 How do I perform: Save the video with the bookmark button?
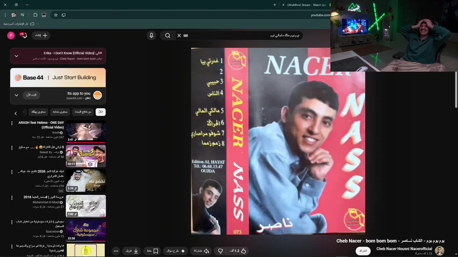point(153,251)
